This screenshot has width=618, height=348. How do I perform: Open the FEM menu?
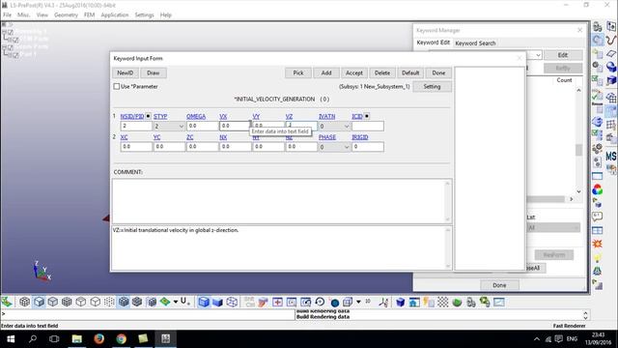(89, 14)
